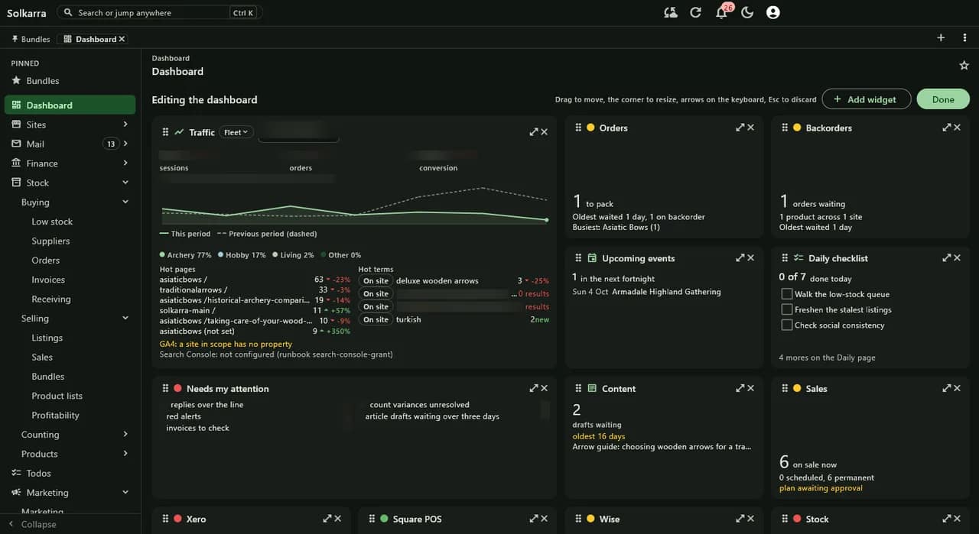Screen dimensions: 979x534
Task: Expand the Upcoming events widget
Action: pos(740,258)
